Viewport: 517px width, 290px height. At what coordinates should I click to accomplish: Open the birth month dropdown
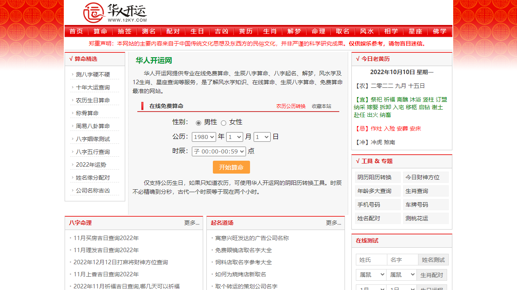(235, 137)
